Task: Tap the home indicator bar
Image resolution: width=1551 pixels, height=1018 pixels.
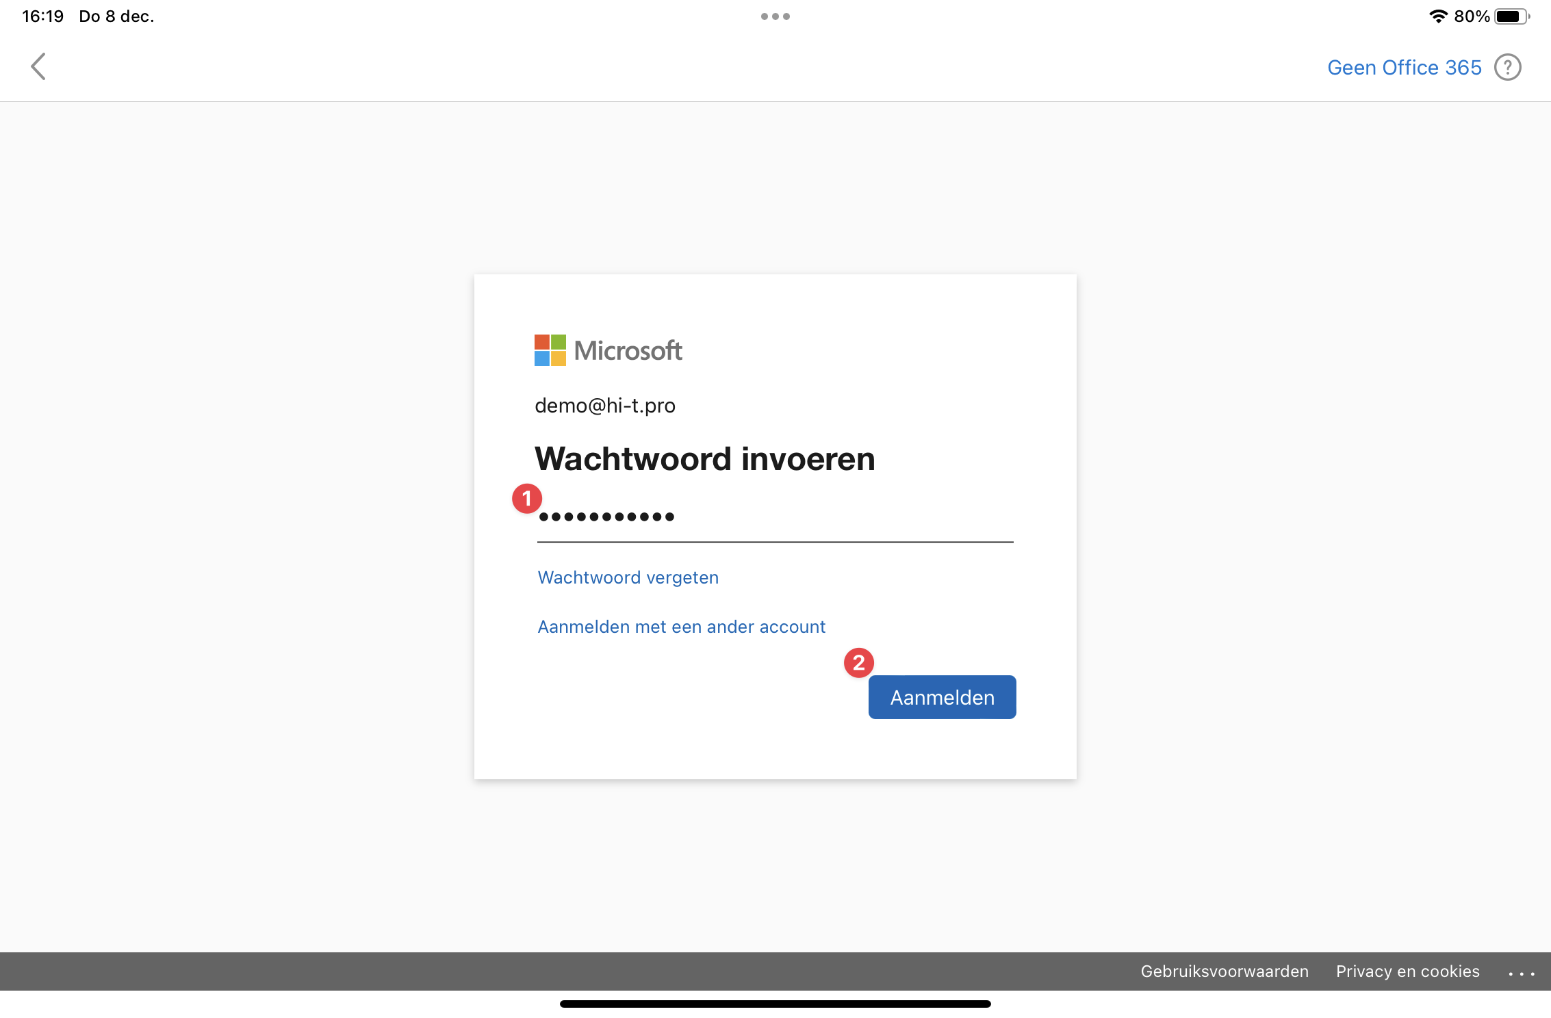Action: pos(775,1004)
